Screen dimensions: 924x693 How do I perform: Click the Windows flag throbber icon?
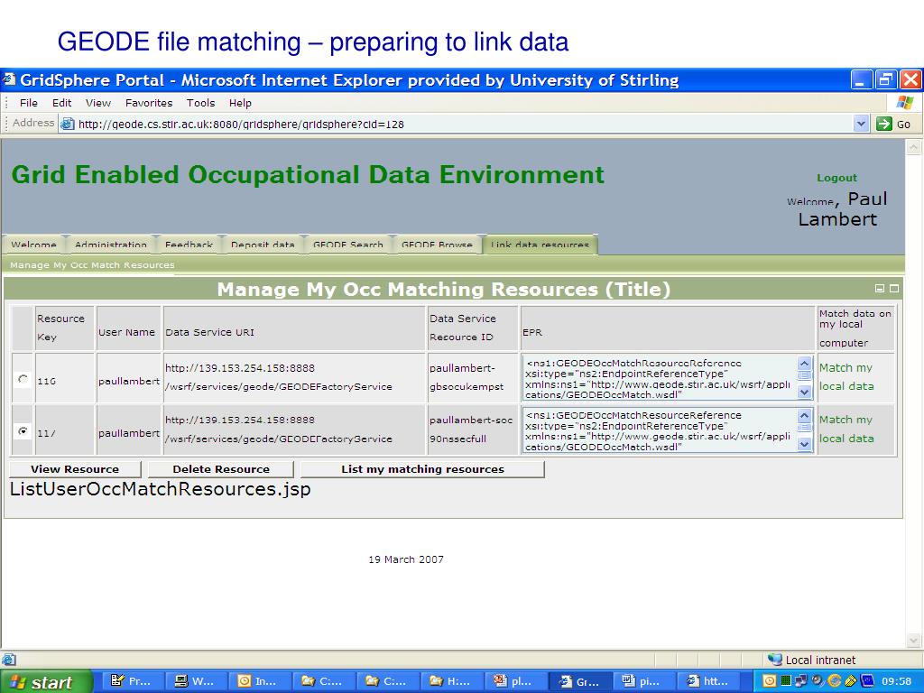click(x=904, y=103)
